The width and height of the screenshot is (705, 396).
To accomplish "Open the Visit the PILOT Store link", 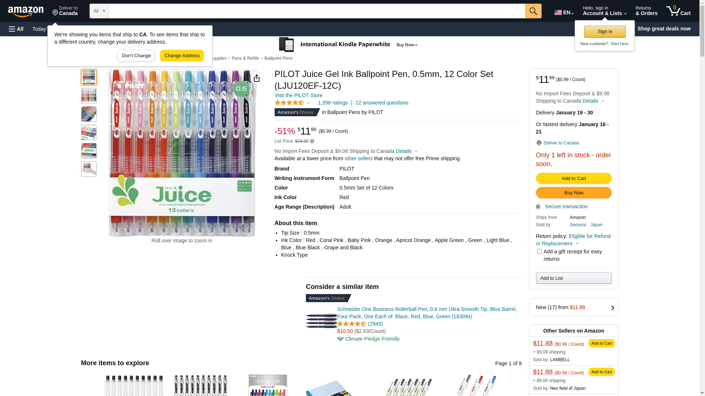I will pyautogui.click(x=298, y=95).
